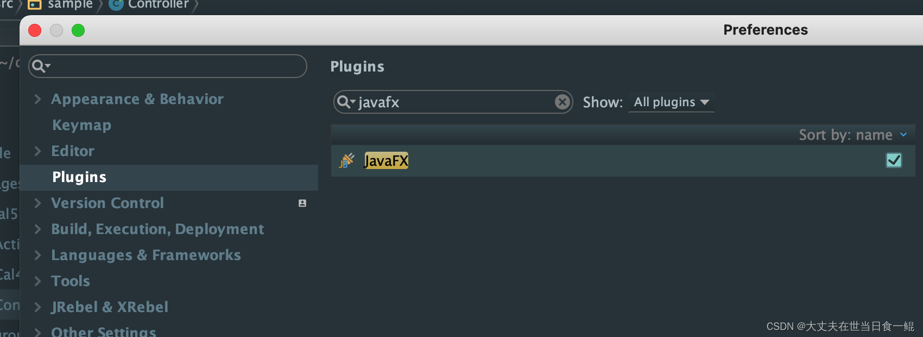Open Version Control category
923x337 pixels.
(x=108, y=203)
